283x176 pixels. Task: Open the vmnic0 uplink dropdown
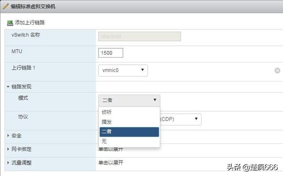point(123,70)
